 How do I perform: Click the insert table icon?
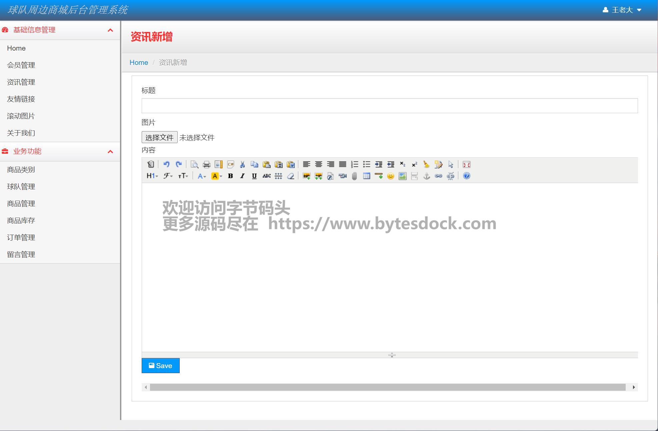[366, 176]
